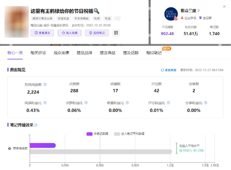Select the 核心一览 tab
This screenshot has width=231, height=170.
pos(15,53)
